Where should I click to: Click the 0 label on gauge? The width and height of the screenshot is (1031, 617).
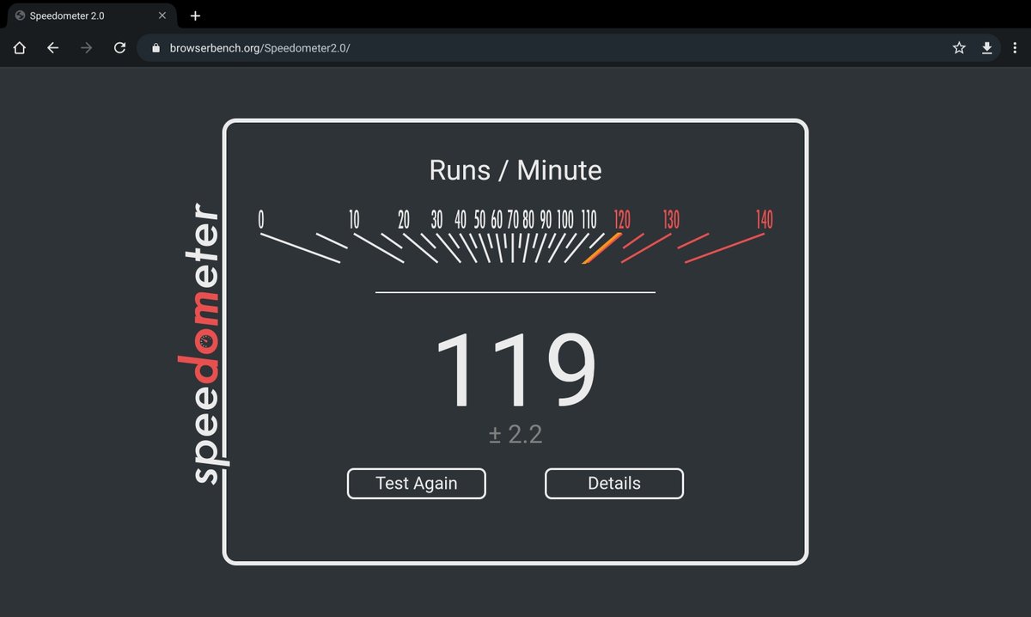260,220
